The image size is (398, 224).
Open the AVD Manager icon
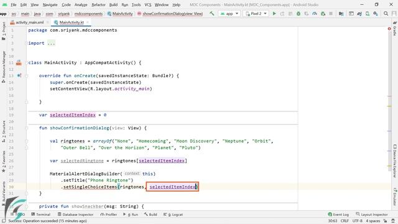(x=368, y=14)
